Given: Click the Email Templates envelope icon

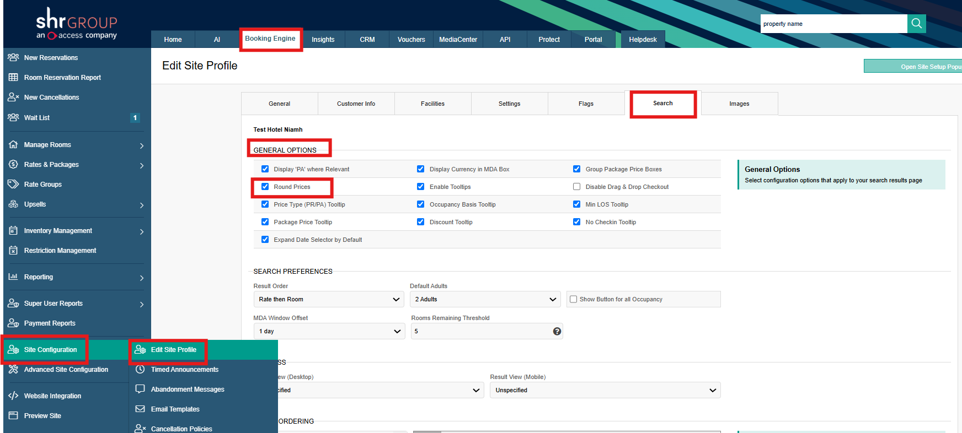Looking at the screenshot, I should [x=140, y=409].
